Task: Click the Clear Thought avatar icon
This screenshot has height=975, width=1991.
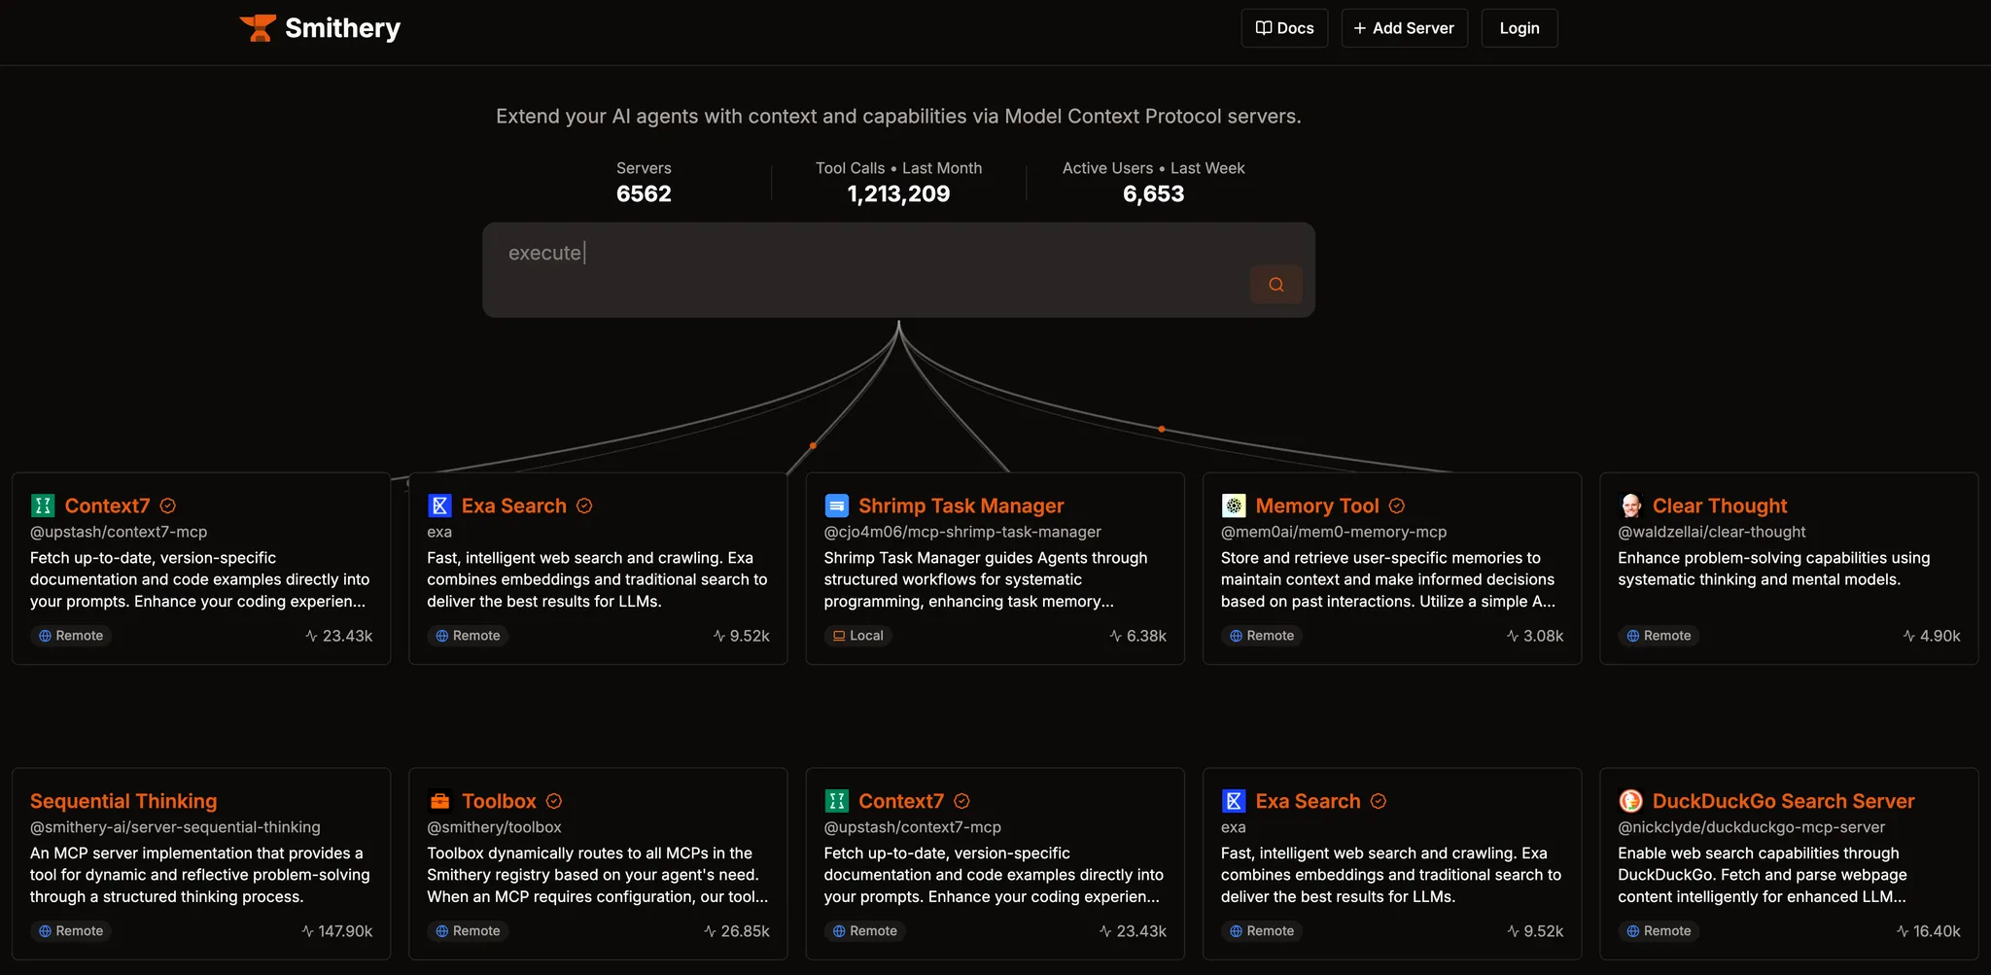Action: pos(1630,505)
